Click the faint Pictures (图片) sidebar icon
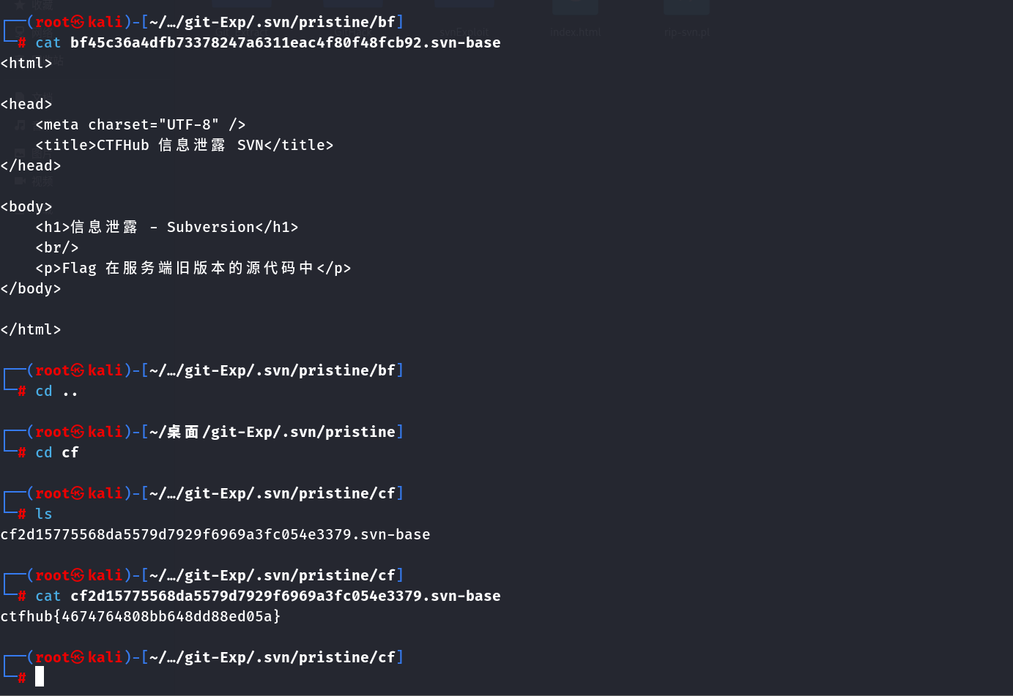Screen dimensions: 1013x696 20,153
